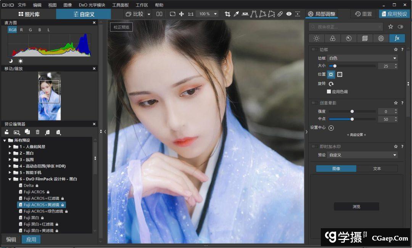Viewport: 412px width, 248px height.
Task: Expand the '1 - 人像和风景' preset folder
Action: coord(10,147)
